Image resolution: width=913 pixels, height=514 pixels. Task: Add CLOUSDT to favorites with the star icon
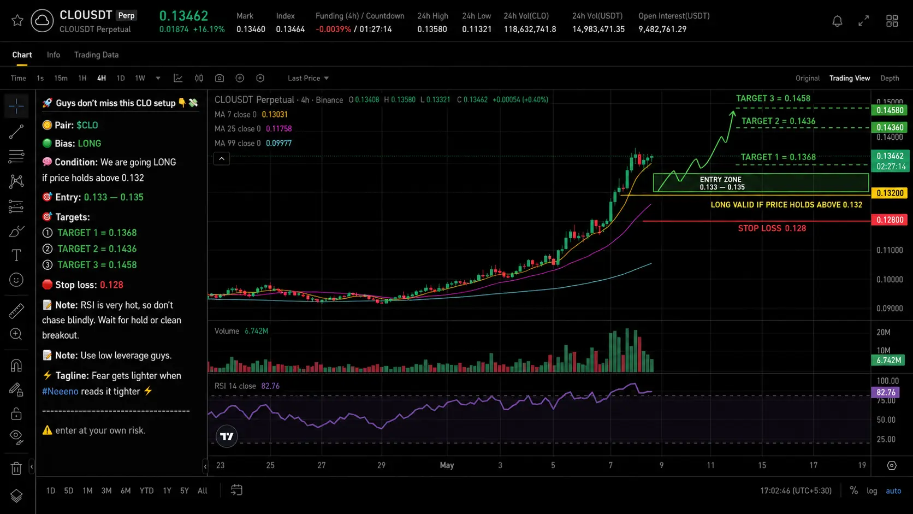pyautogui.click(x=17, y=21)
